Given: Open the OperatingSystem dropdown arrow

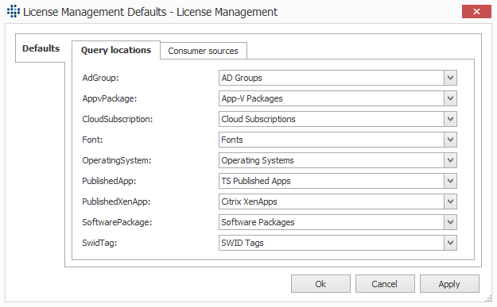Looking at the screenshot, I should [450, 160].
